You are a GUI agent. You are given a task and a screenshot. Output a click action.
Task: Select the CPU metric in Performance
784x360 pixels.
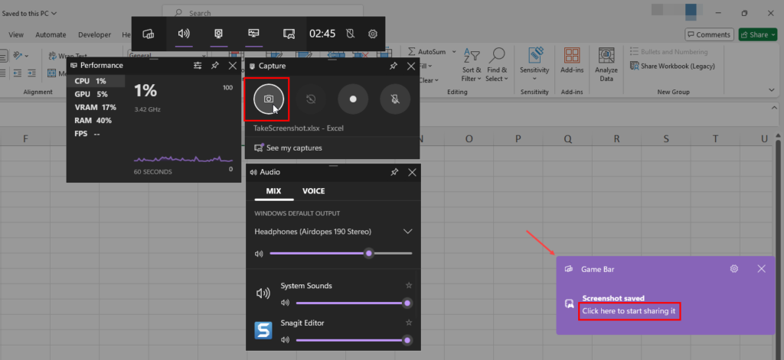[x=96, y=81]
